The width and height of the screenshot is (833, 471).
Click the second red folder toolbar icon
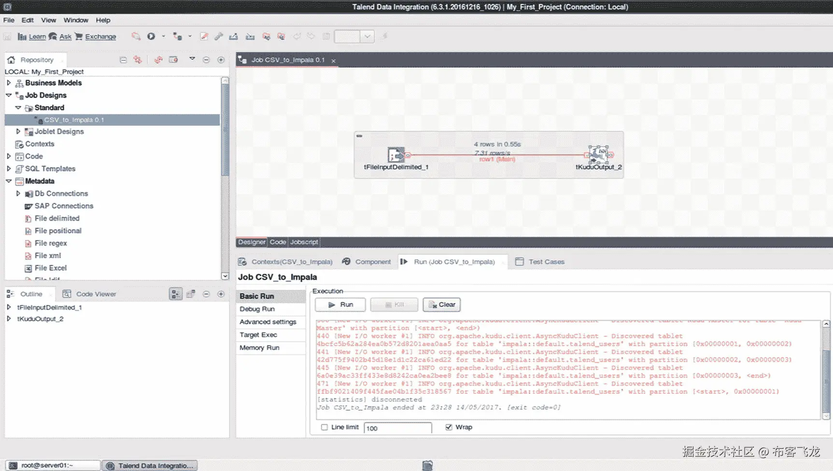click(x=281, y=36)
